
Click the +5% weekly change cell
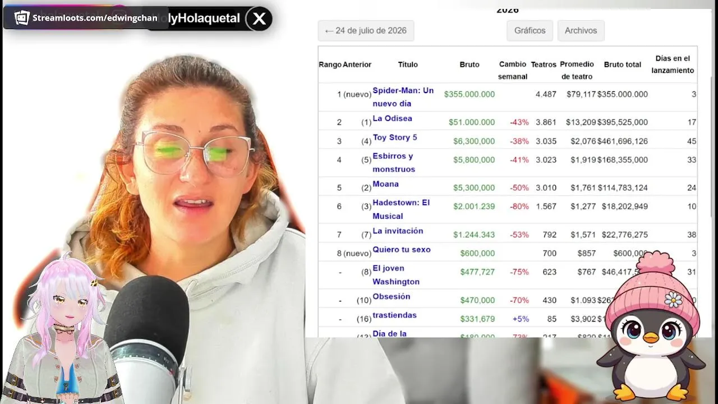(x=521, y=319)
